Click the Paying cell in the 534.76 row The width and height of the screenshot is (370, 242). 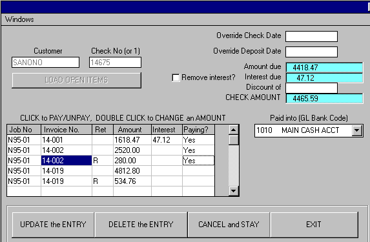198,181
